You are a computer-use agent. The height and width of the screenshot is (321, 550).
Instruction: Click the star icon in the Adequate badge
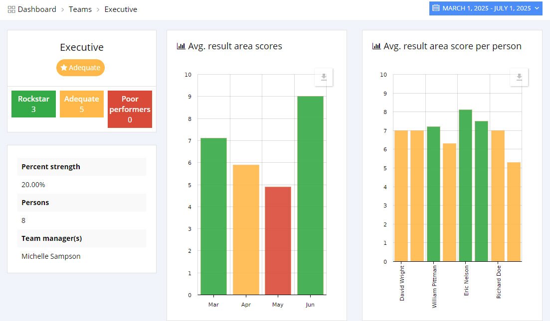[x=63, y=68]
